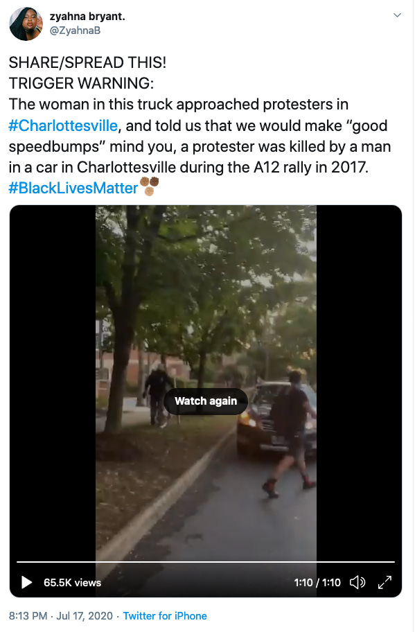Click the raised fists emoji
This screenshot has width=415, height=632.
click(x=149, y=186)
